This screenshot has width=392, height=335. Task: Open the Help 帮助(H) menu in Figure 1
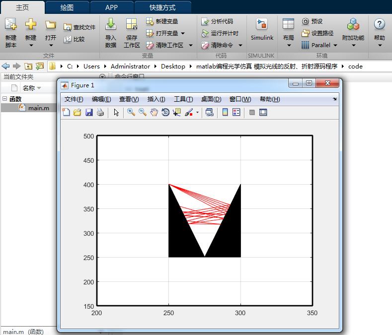click(270, 99)
